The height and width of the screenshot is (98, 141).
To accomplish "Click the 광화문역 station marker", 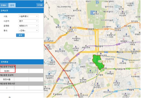I will (x=95, y=46).
